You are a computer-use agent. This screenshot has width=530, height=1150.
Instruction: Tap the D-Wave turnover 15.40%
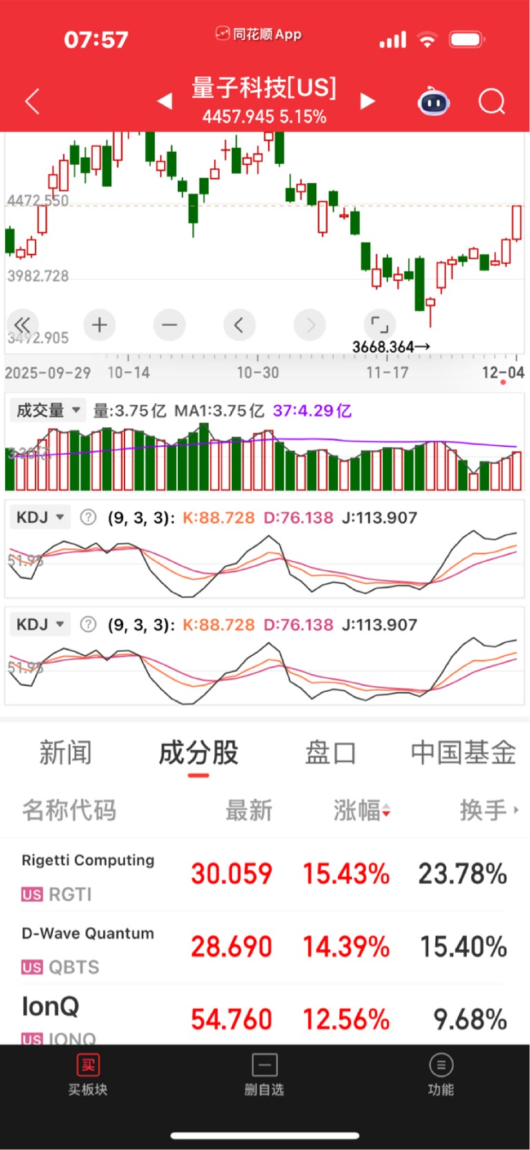tap(463, 947)
